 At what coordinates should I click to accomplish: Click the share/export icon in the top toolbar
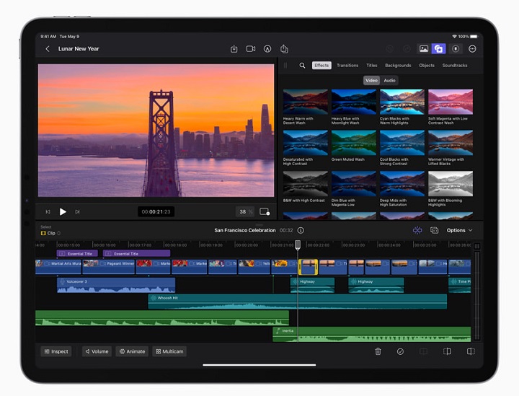(284, 48)
